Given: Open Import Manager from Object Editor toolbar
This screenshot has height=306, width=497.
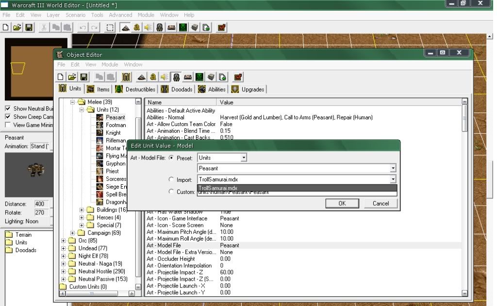Looking at the screenshot, I should (x=222, y=77).
